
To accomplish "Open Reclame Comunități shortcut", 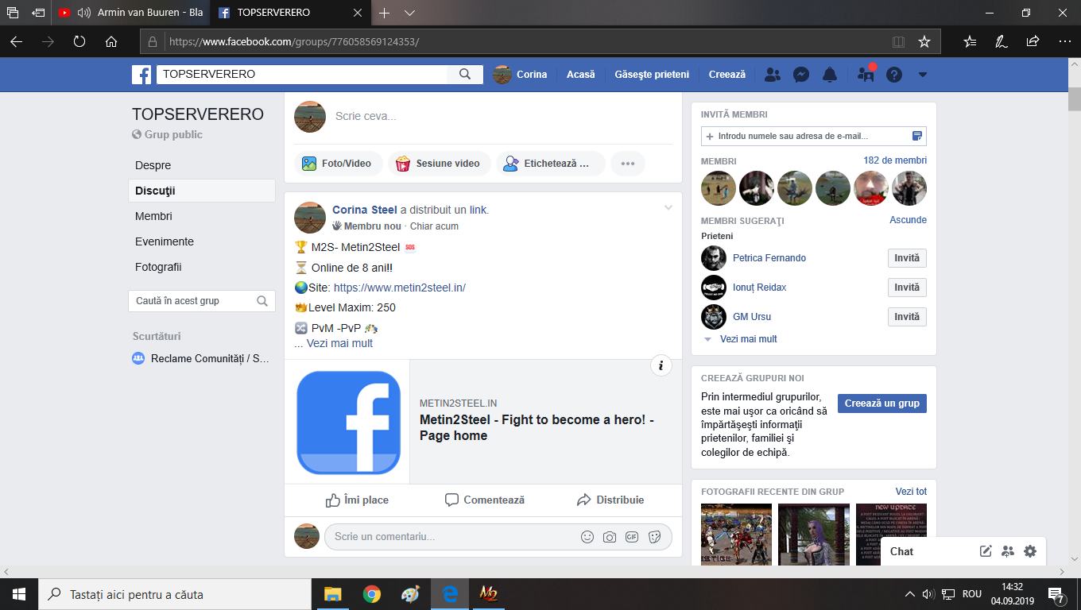I will 201,358.
